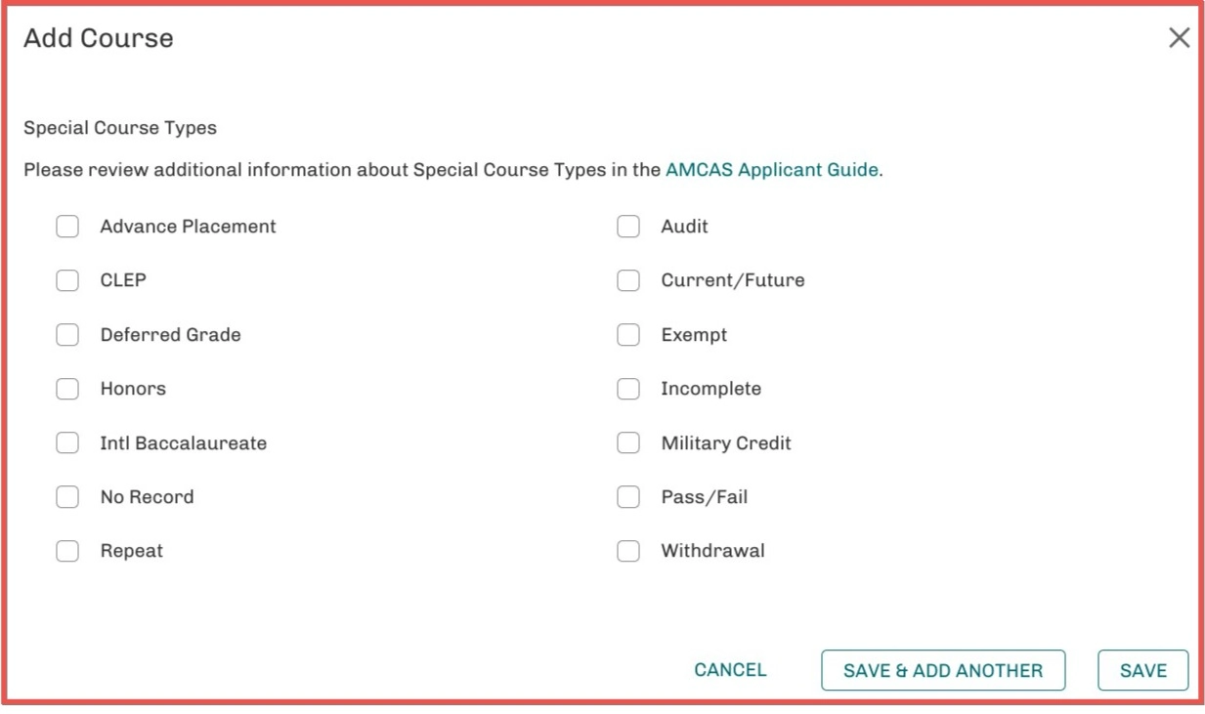
Task: Click the Cancel button
Action: point(729,670)
